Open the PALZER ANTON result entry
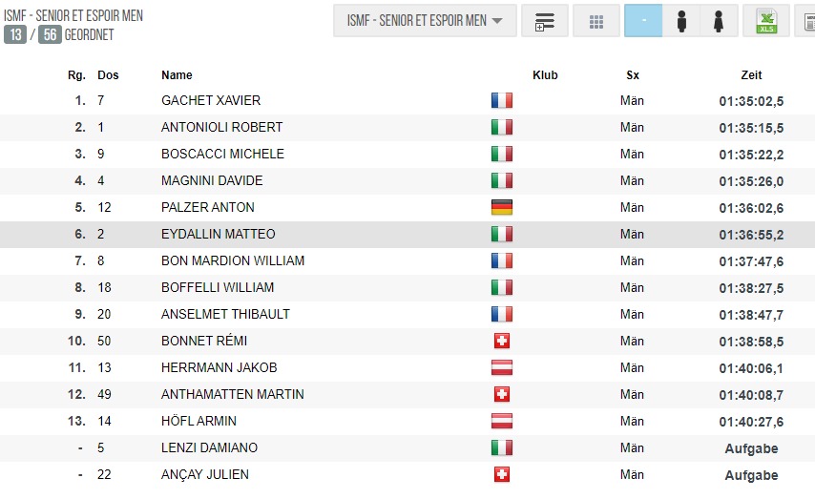 [x=407, y=207]
